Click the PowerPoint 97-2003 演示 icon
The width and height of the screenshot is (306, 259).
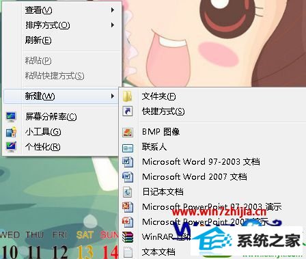128,207
